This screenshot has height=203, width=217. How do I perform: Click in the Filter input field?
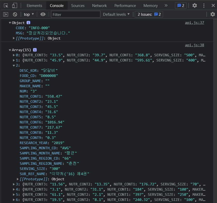point(76,14)
